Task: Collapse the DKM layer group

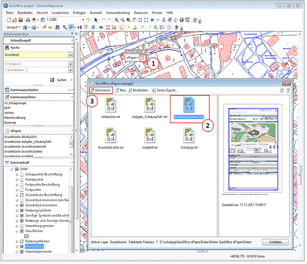Action: (x=11, y=169)
